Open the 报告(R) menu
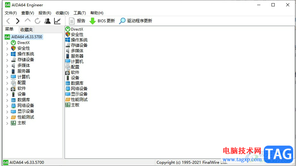This screenshot has height=166, width=296. point(45,13)
